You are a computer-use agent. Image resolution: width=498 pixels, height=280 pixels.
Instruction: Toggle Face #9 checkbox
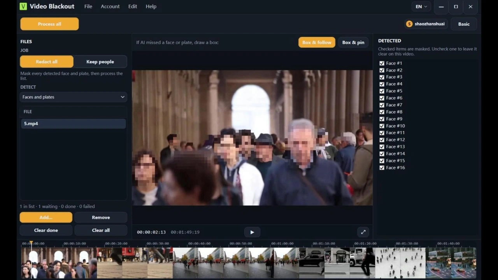[382, 119]
